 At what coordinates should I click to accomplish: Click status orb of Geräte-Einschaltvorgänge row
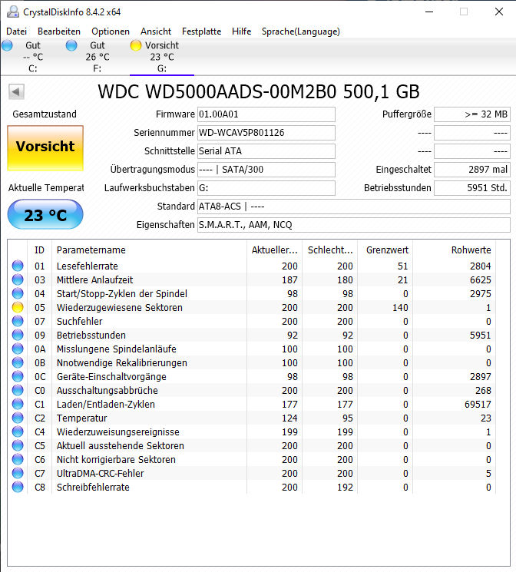pyautogui.click(x=18, y=377)
